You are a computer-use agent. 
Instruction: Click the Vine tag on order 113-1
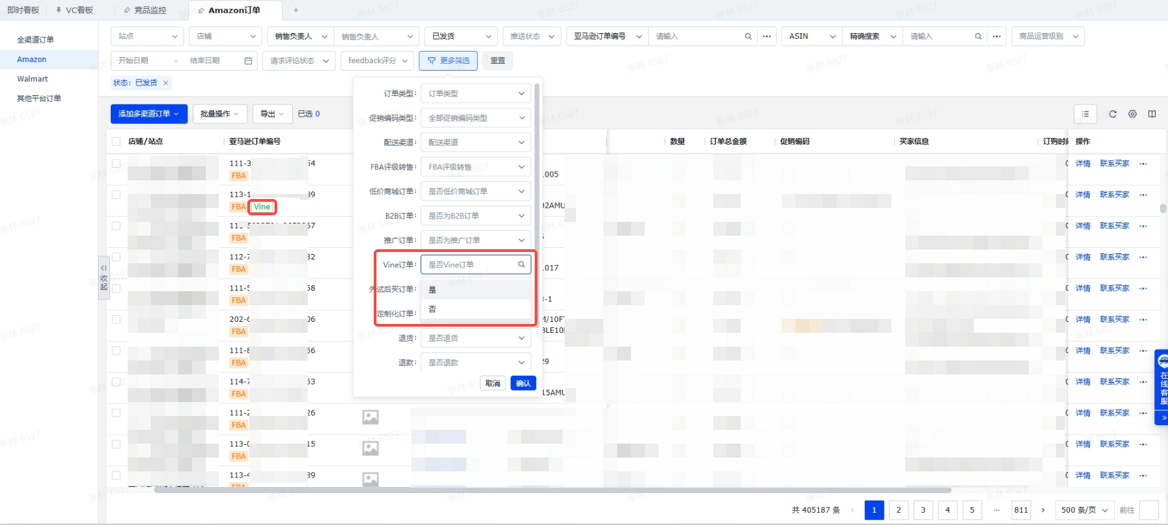coord(262,206)
